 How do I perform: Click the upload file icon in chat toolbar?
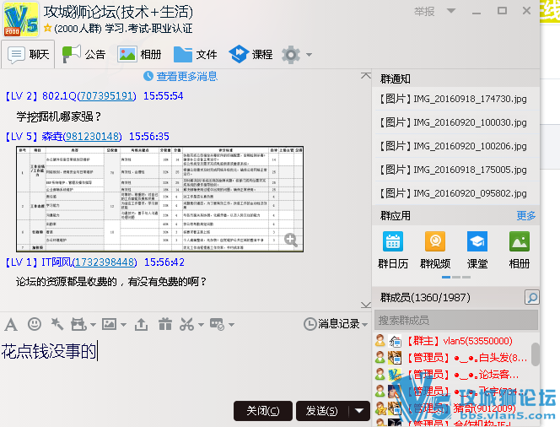point(141,324)
